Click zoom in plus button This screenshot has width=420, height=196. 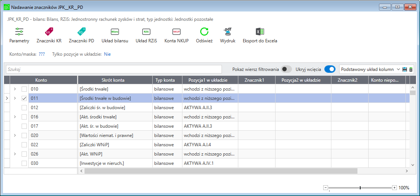[394, 188]
